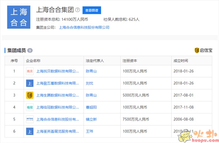Open the 曹超阳 legal representative link
219x143 pixels.
[91, 107]
